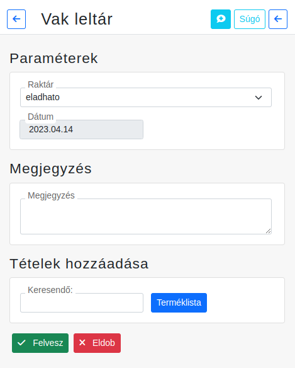Click the Dátum field showing 2023.04.14
This screenshot has height=368, width=295.
coord(81,129)
